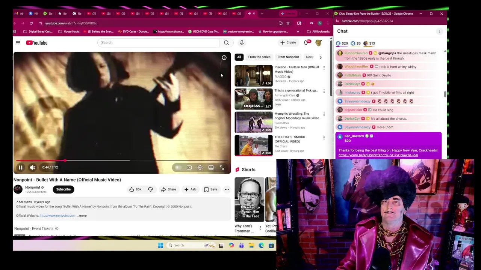
Task: Click in the YouTube search field
Action: [x=159, y=42]
